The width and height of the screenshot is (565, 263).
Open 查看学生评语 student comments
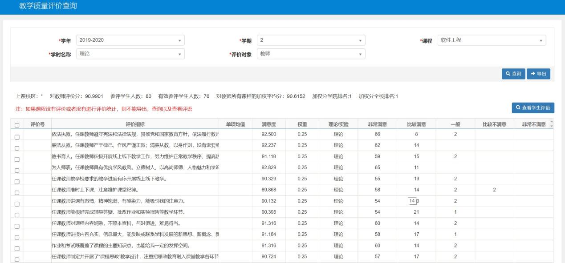tap(533, 108)
